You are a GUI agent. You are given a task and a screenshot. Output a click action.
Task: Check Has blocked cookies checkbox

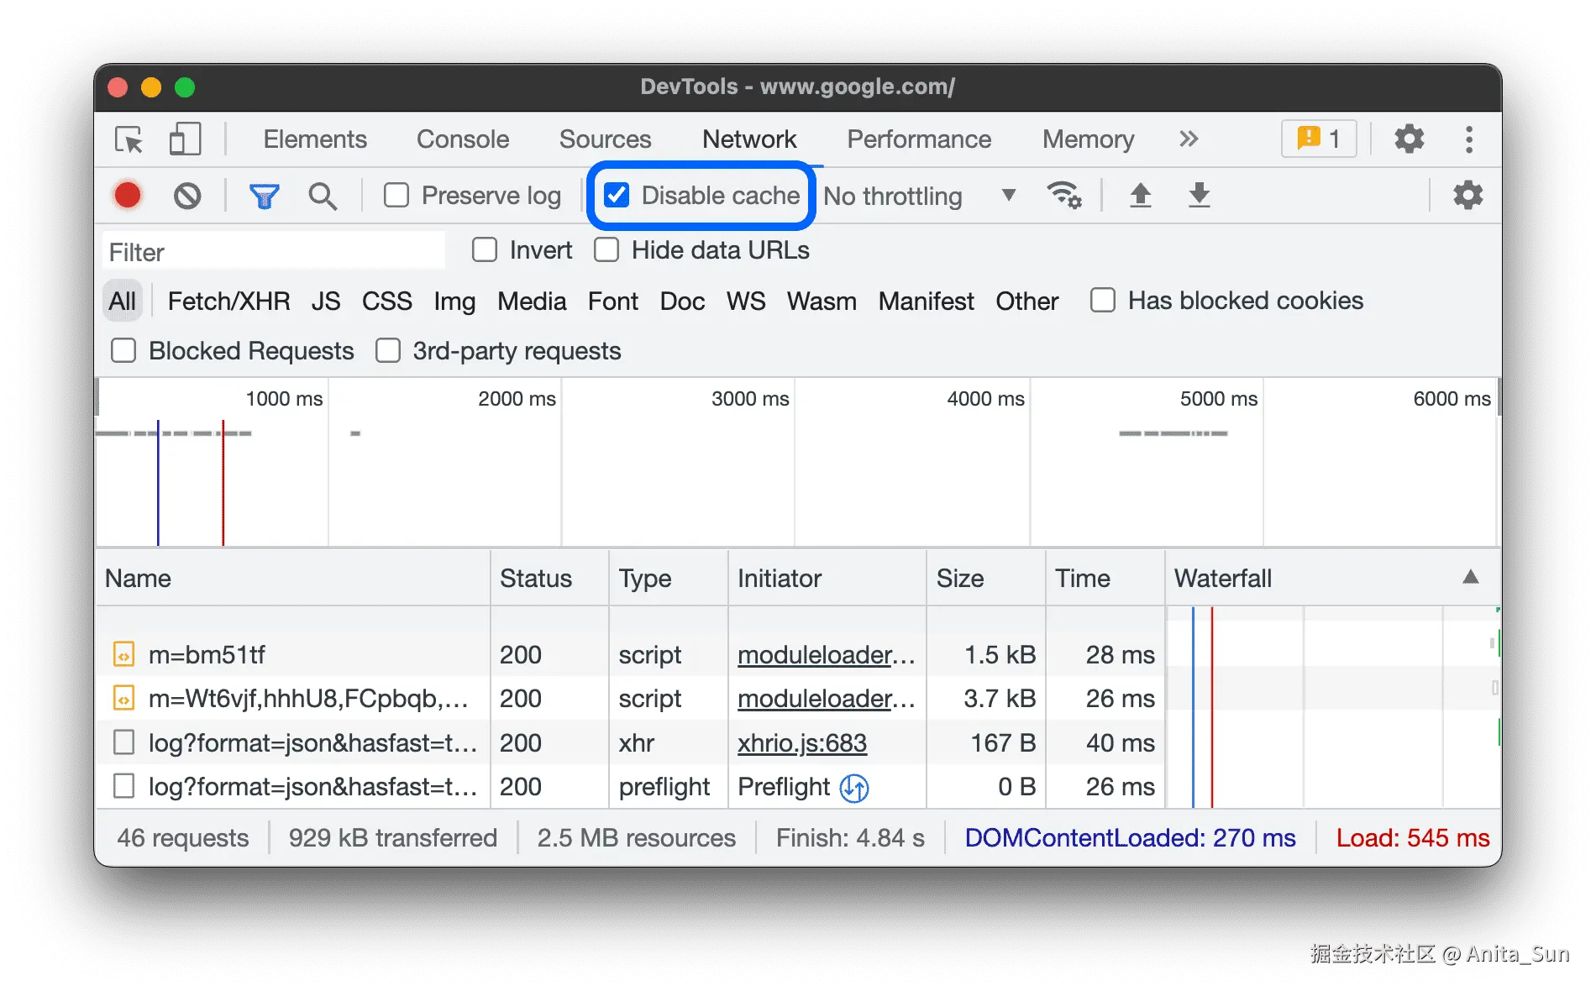click(1103, 301)
